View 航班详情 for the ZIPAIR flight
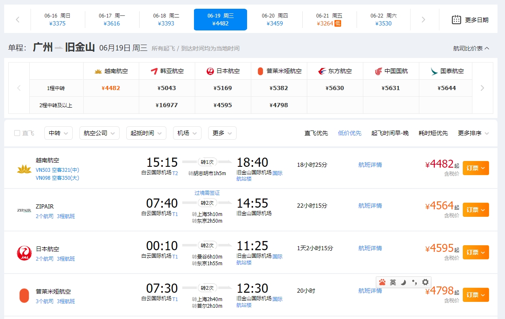 370,206
